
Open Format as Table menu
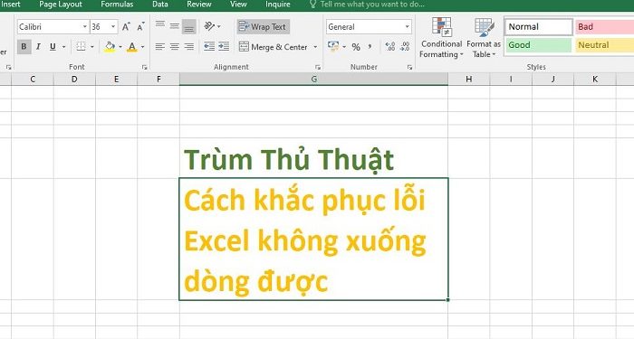coord(484,38)
